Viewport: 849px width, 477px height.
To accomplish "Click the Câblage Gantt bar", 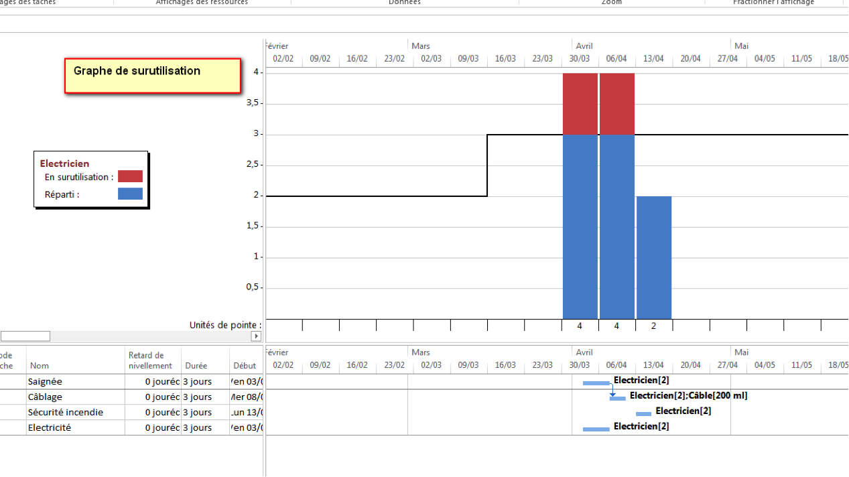I will (618, 398).
